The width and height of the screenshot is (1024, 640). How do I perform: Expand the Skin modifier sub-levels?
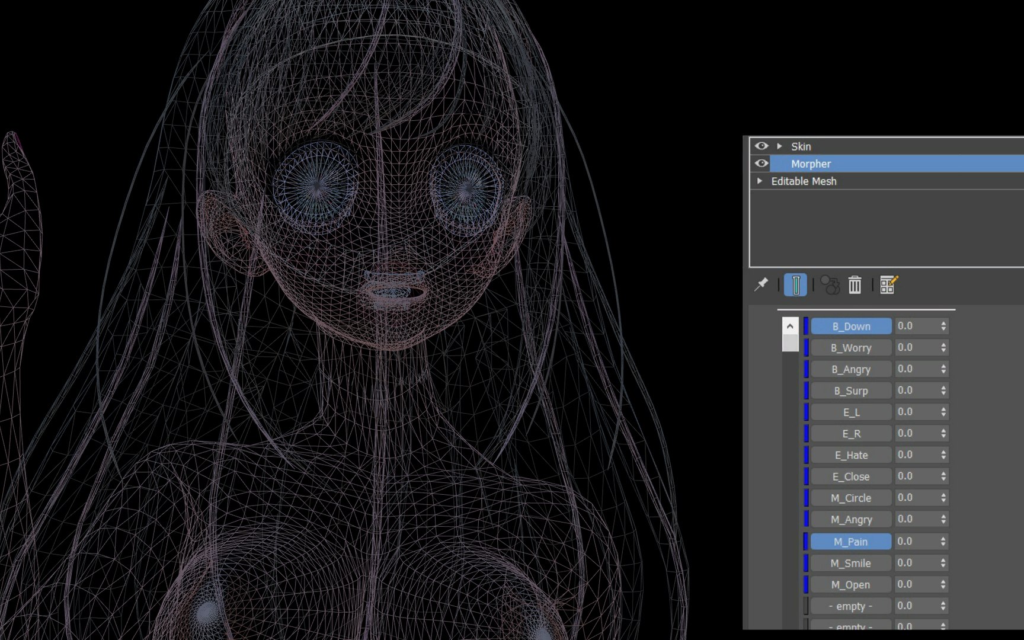[x=780, y=146]
